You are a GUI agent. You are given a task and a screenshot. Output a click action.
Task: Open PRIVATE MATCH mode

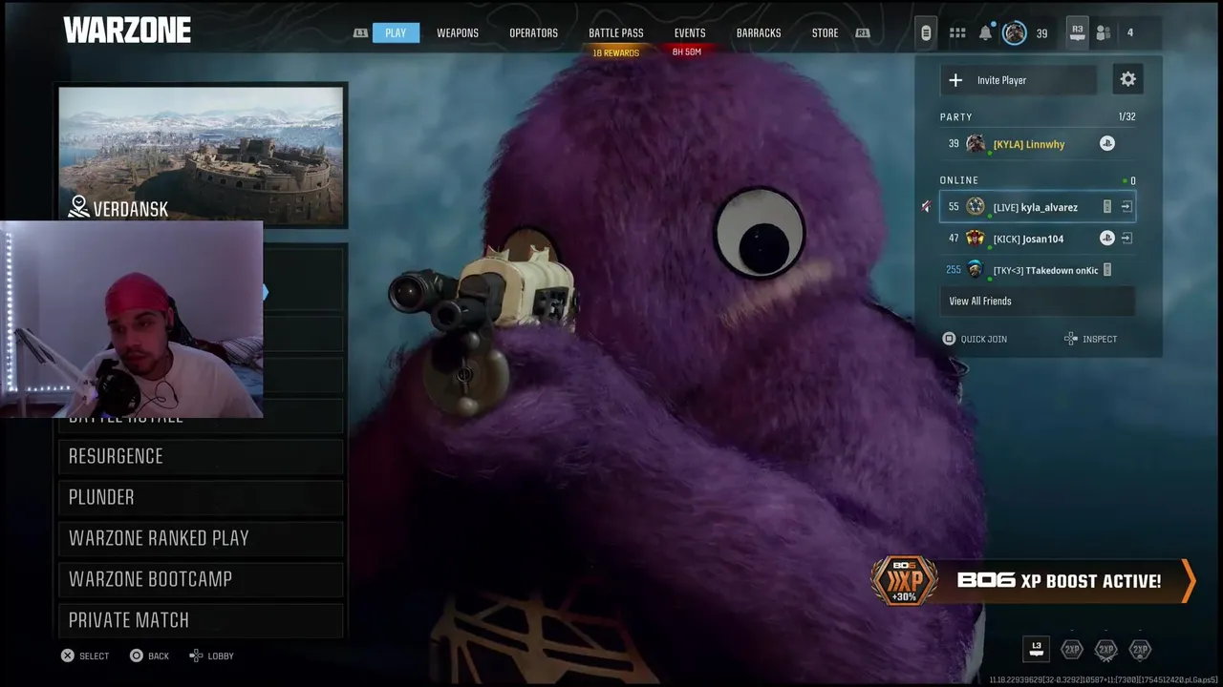click(x=201, y=620)
